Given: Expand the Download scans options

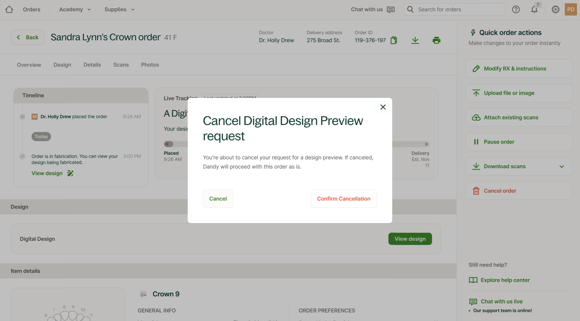Looking at the screenshot, I should click(x=562, y=167).
